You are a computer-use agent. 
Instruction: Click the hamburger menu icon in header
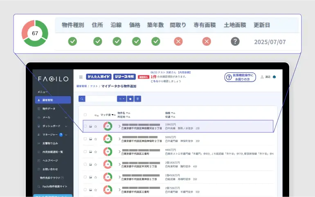(x=81, y=77)
